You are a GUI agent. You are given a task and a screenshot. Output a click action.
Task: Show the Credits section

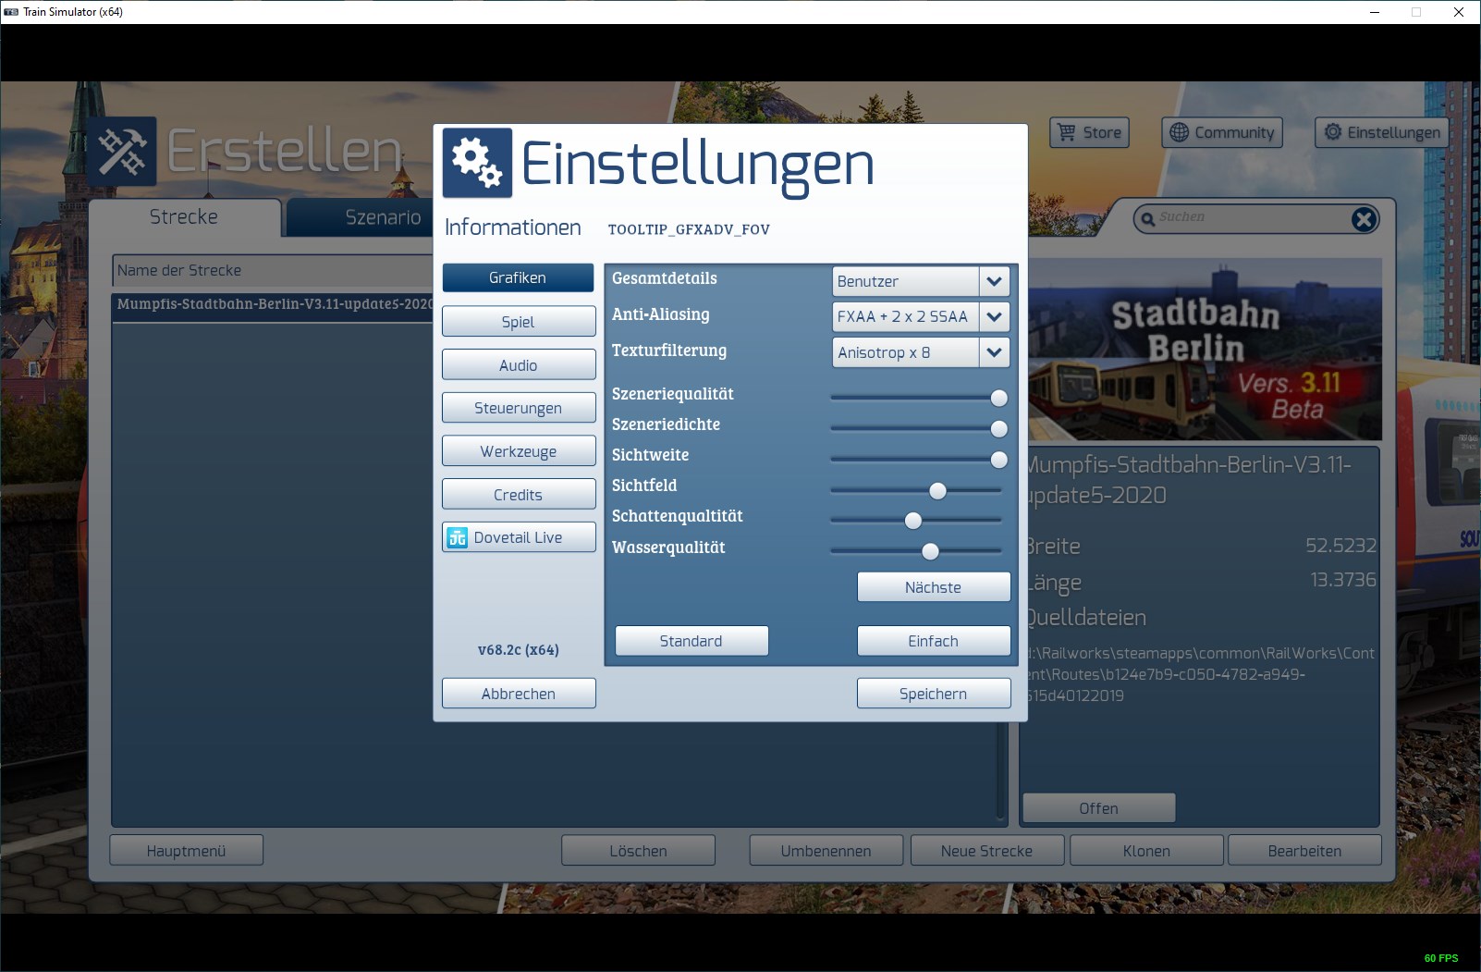tap(518, 495)
